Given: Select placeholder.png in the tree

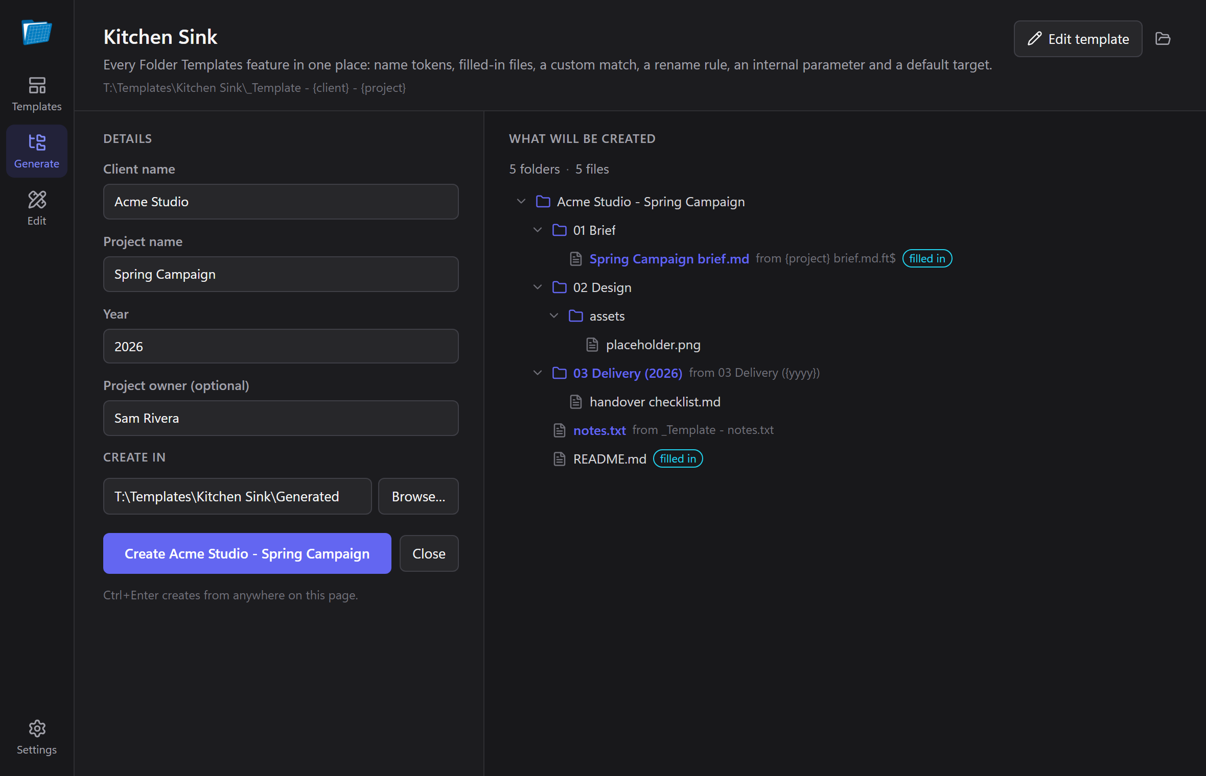Looking at the screenshot, I should [x=653, y=345].
